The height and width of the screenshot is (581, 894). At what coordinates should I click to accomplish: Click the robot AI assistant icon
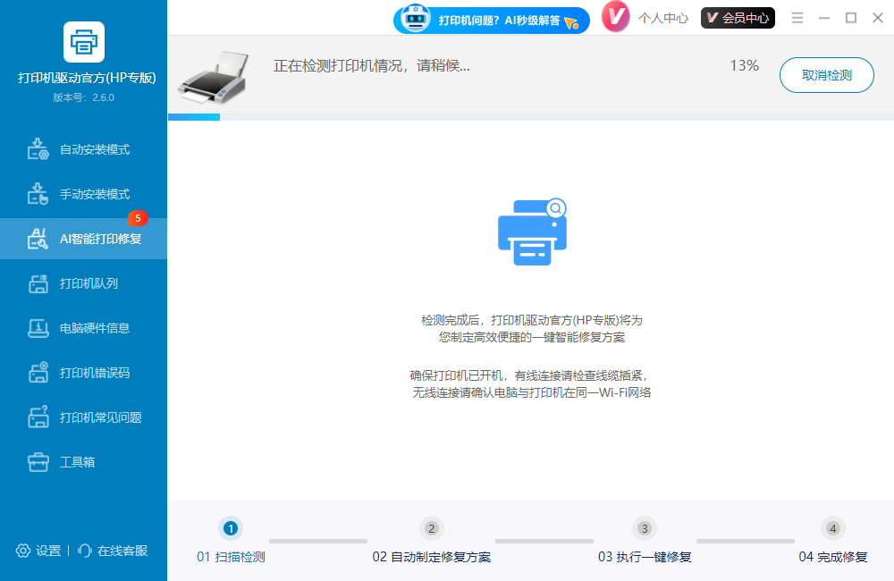pos(414,19)
